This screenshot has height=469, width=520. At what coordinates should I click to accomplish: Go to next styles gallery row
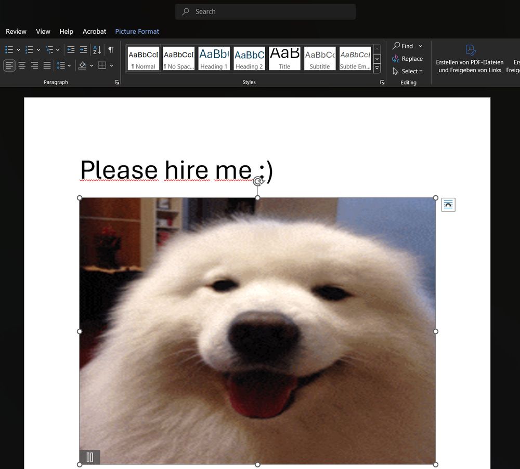click(377, 59)
